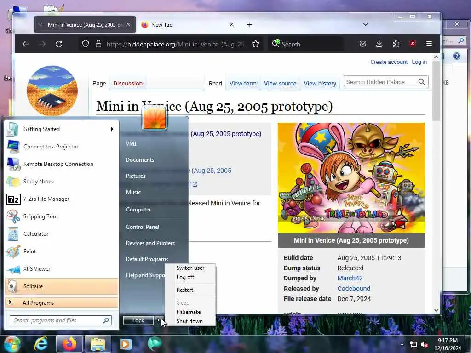Click the arrow next to the Lock button
This screenshot has width=471, height=353.
click(159, 320)
